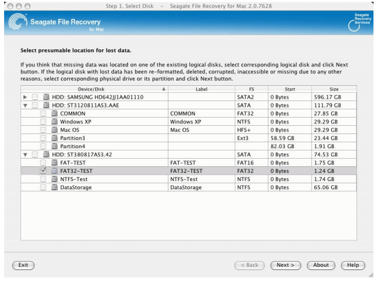Select the 1.24 GB size cell

(x=334, y=170)
